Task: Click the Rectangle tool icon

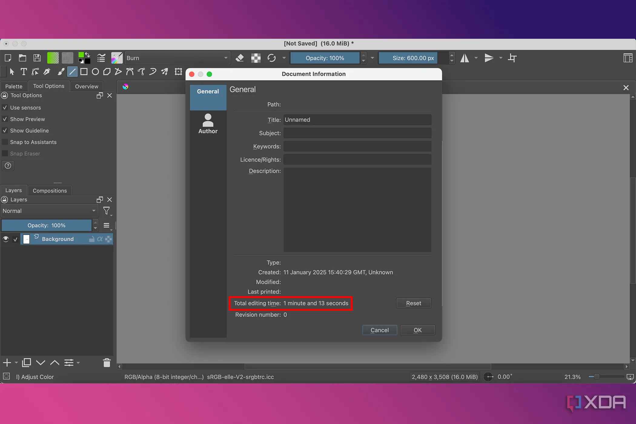Action: [84, 72]
